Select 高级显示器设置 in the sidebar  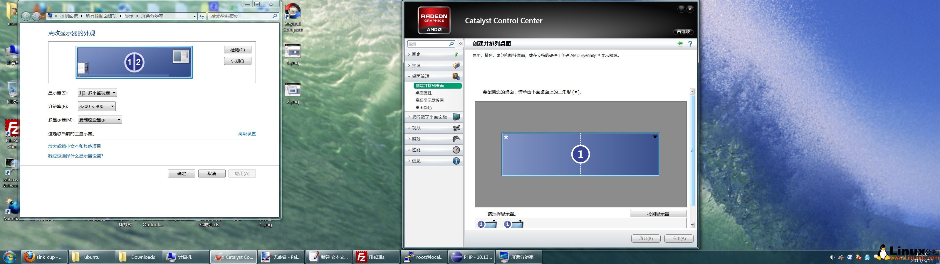pos(429,100)
